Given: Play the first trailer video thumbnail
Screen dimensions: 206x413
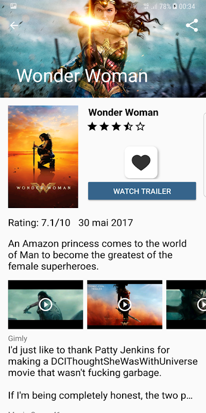Looking at the screenshot, I should (45, 305).
